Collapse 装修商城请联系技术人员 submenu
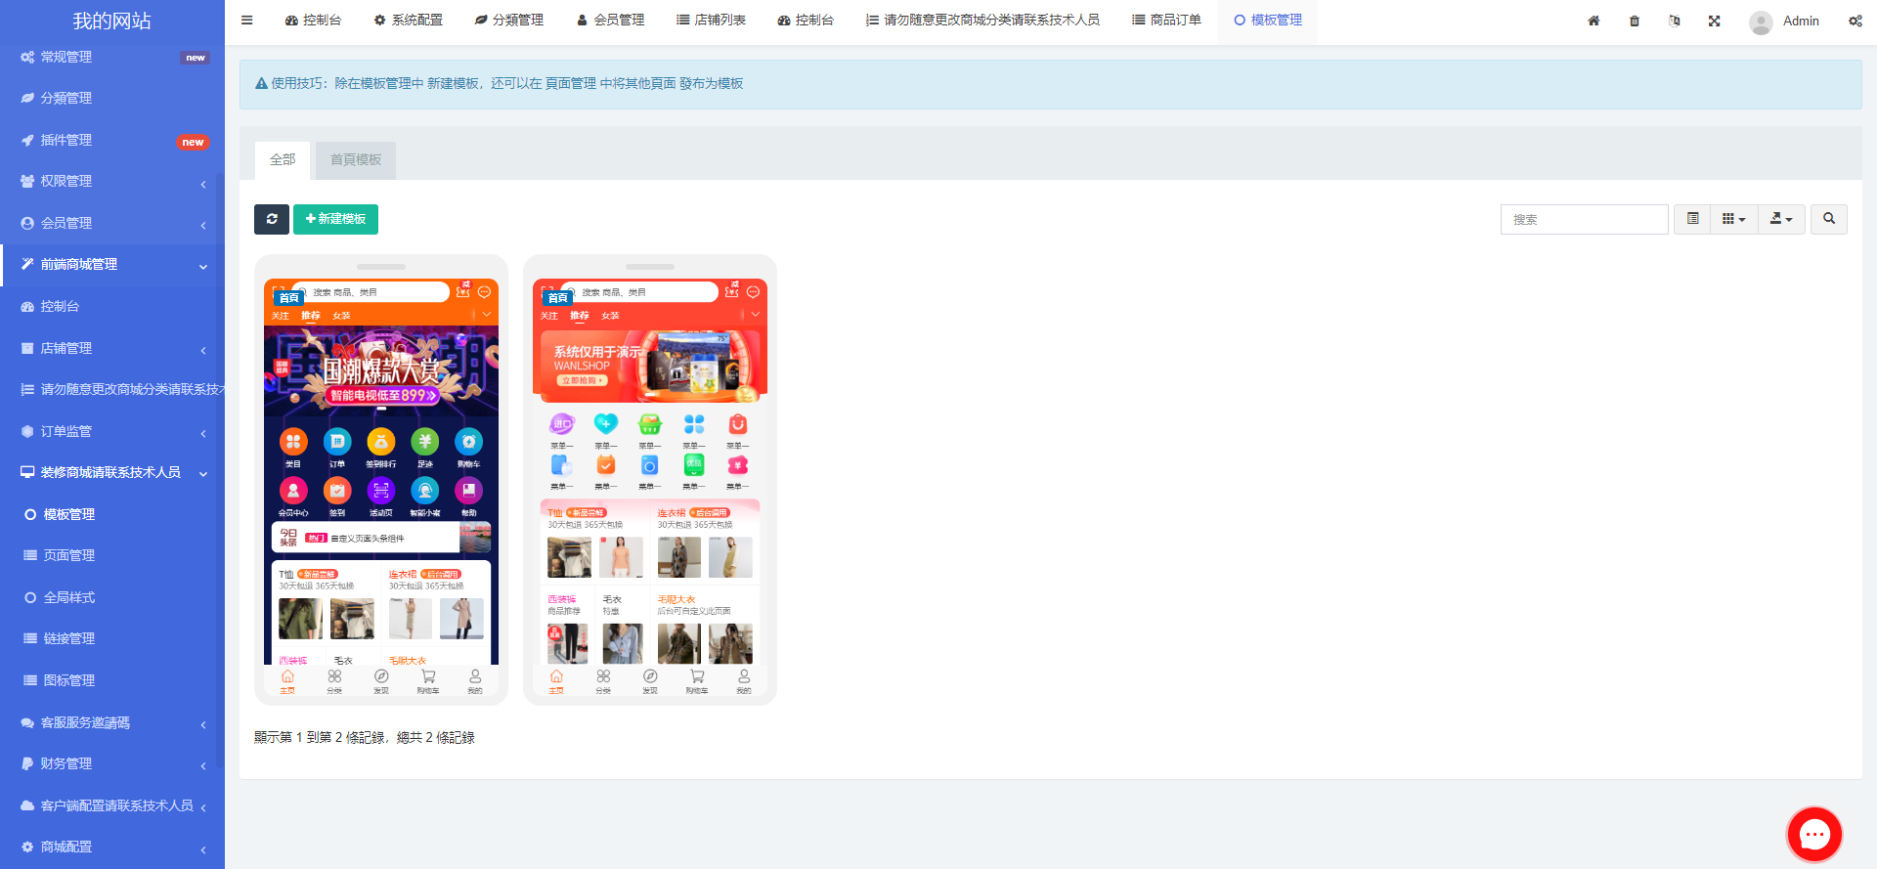Screen dimensions: 1877x869 point(112,472)
